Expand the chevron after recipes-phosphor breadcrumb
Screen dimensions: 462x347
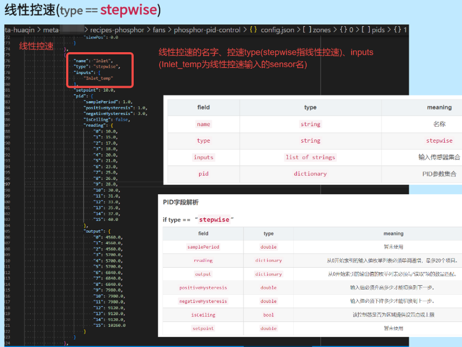[148, 30]
